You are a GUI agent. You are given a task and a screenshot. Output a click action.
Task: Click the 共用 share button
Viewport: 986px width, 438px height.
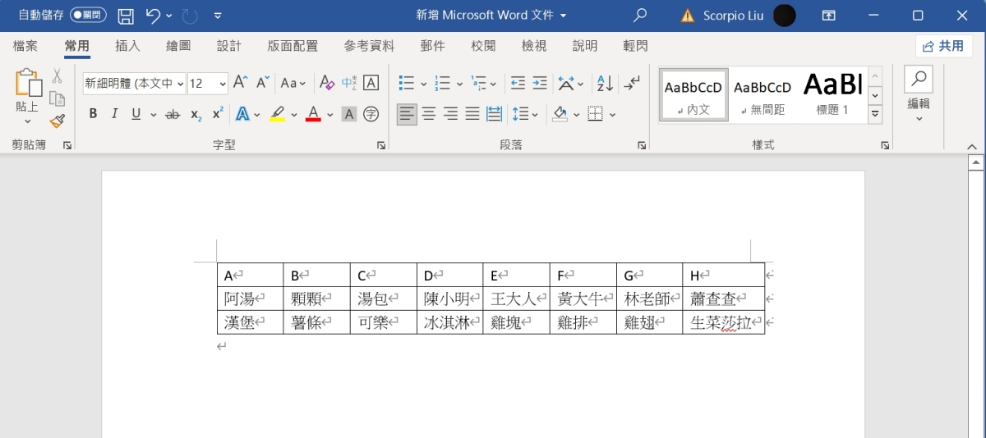tap(943, 46)
